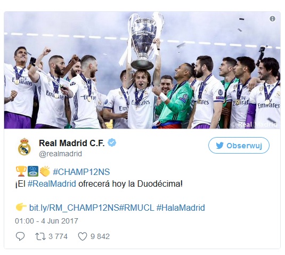Click the @realmadrid handle
Viewport: 285px width, 255px height.
click(x=61, y=154)
